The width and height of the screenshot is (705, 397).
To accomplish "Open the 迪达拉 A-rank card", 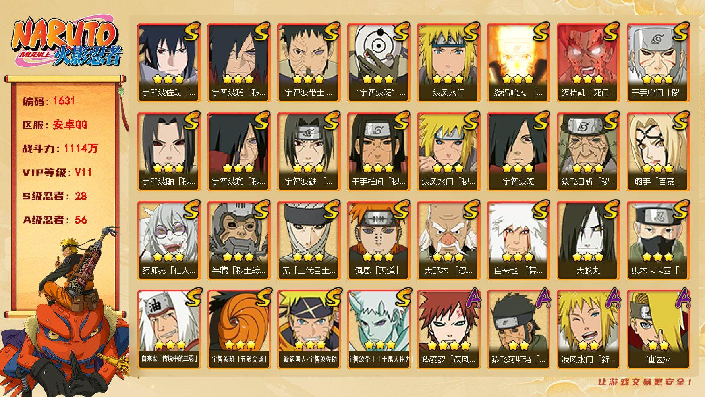I will coord(658,330).
